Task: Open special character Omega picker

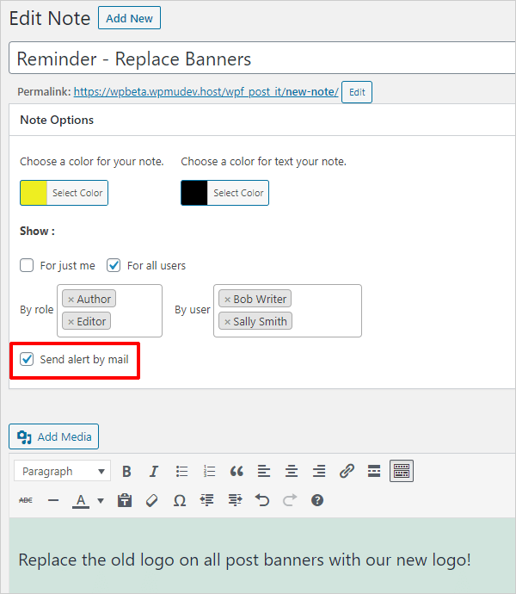Action: click(x=180, y=500)
